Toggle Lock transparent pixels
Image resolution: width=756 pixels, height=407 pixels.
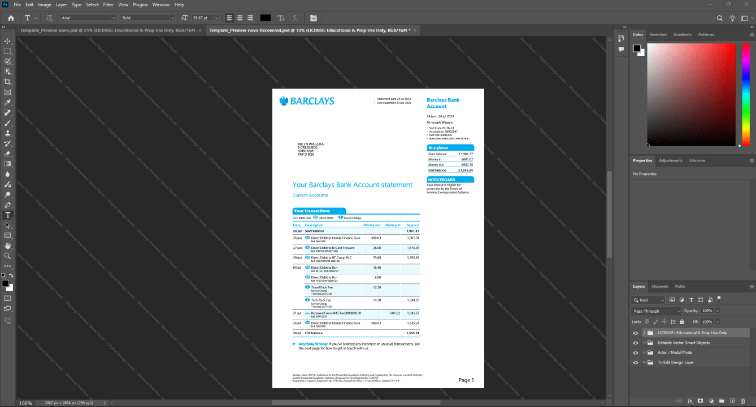(647, 321)
